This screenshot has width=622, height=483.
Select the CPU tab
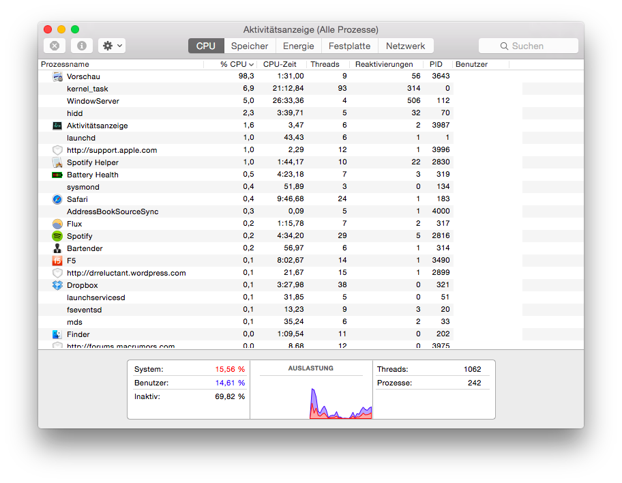pos(206,46)
